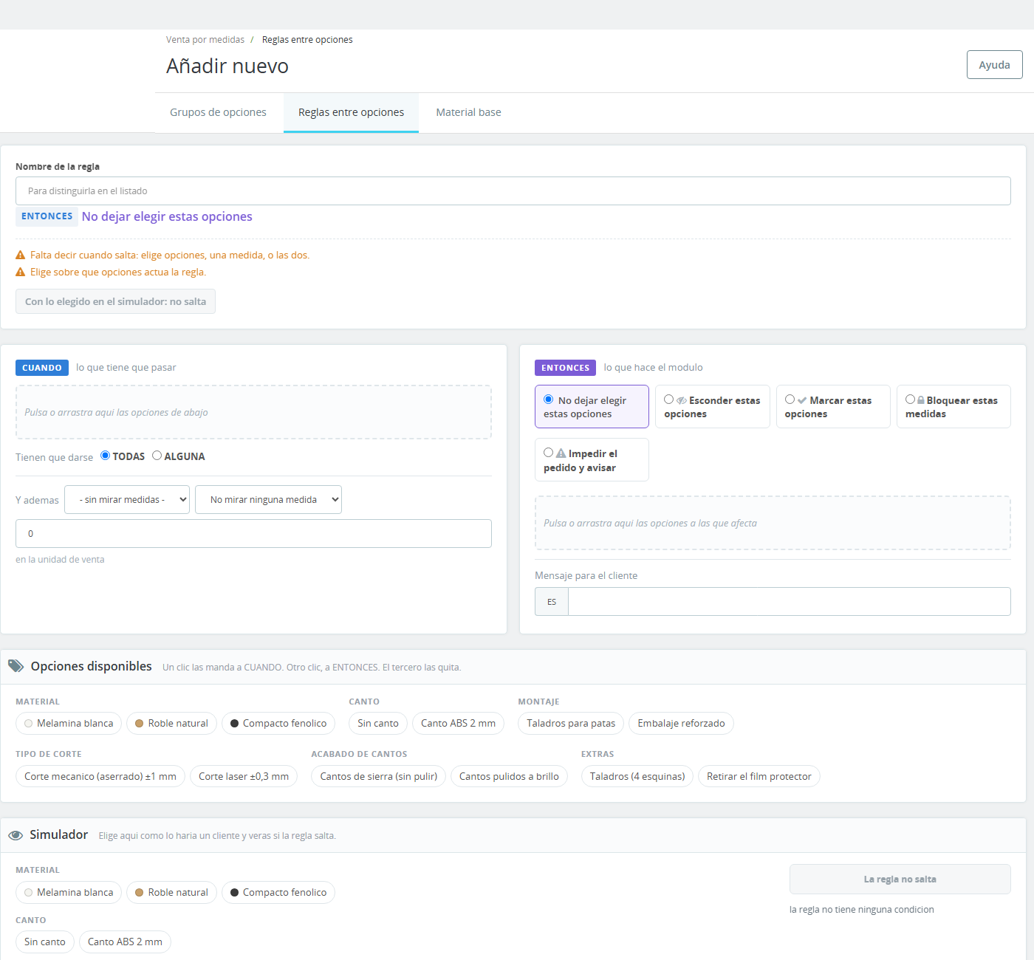Choose the 'Taladros para patas' option
The height and width of the screenshot is (960, 1034).
point(571,724)
